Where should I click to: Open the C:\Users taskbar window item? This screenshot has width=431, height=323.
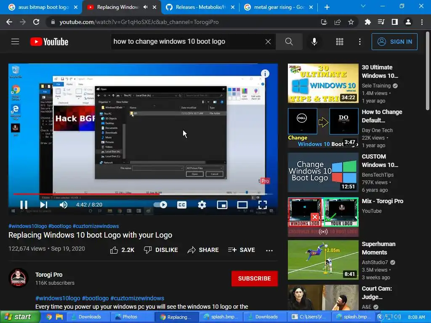point(310,317)
